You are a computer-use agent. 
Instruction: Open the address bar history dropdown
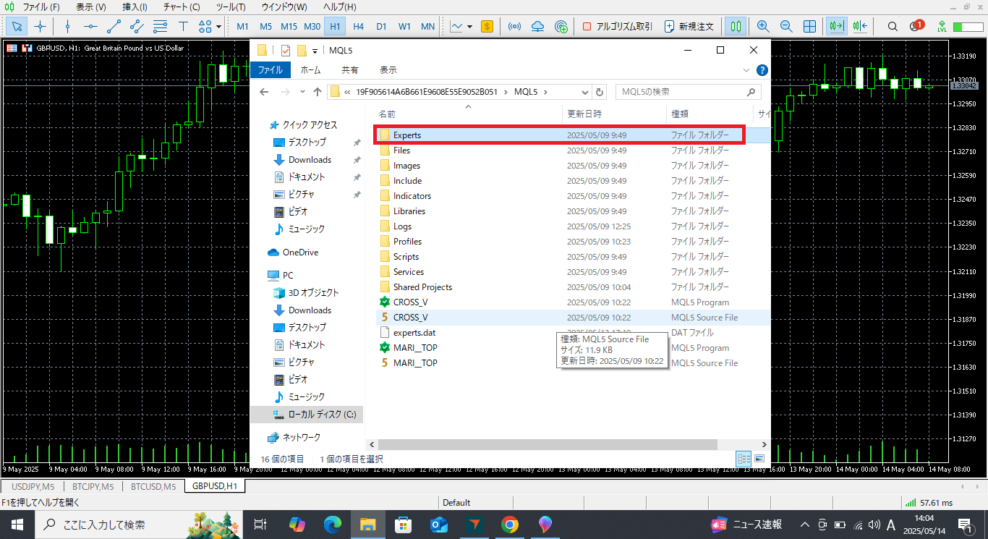pyautogui.click(x=584, y=92)
